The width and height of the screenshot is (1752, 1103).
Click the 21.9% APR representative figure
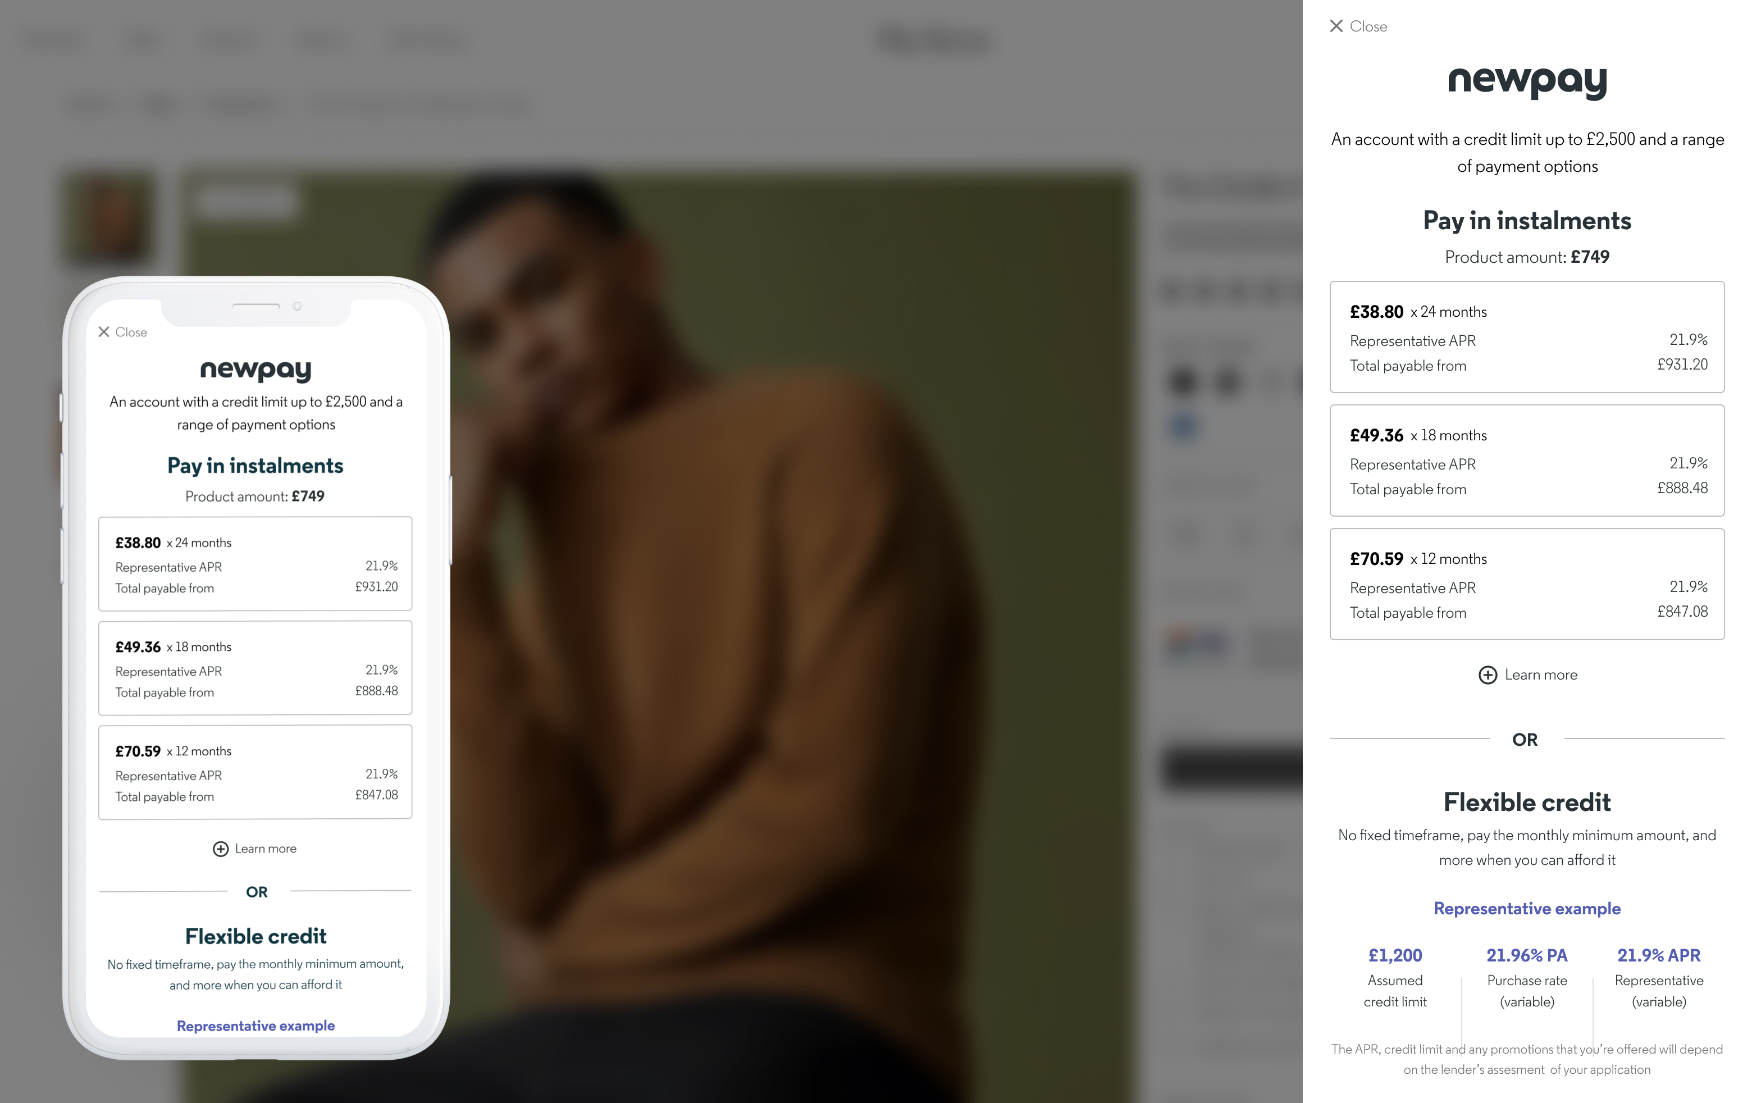tap(1659, 955)
